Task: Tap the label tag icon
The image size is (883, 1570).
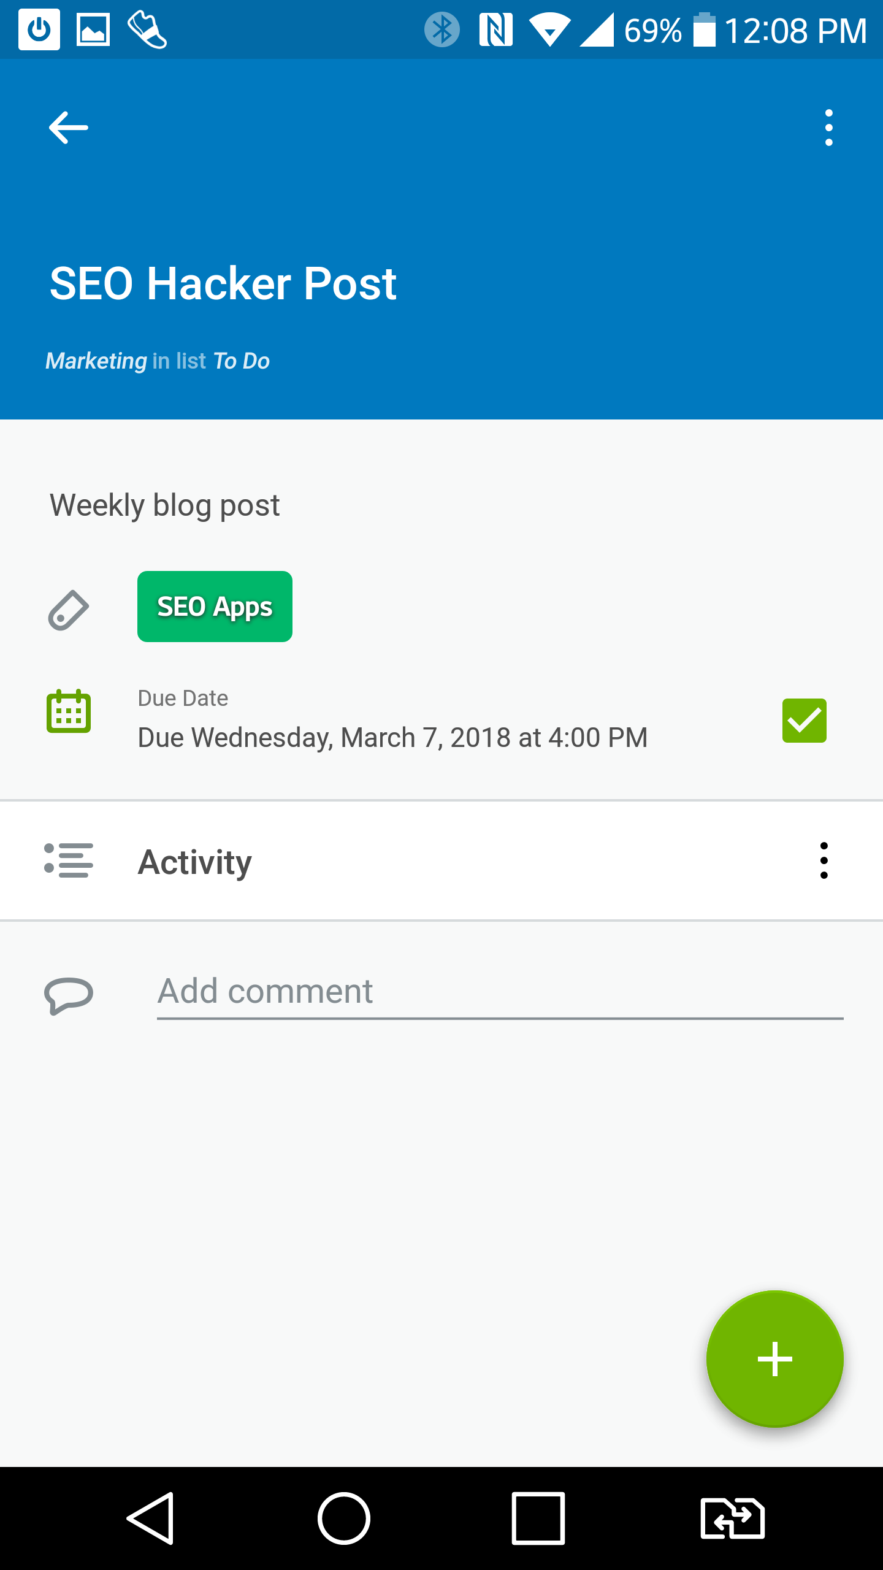Action: [69, 610]
